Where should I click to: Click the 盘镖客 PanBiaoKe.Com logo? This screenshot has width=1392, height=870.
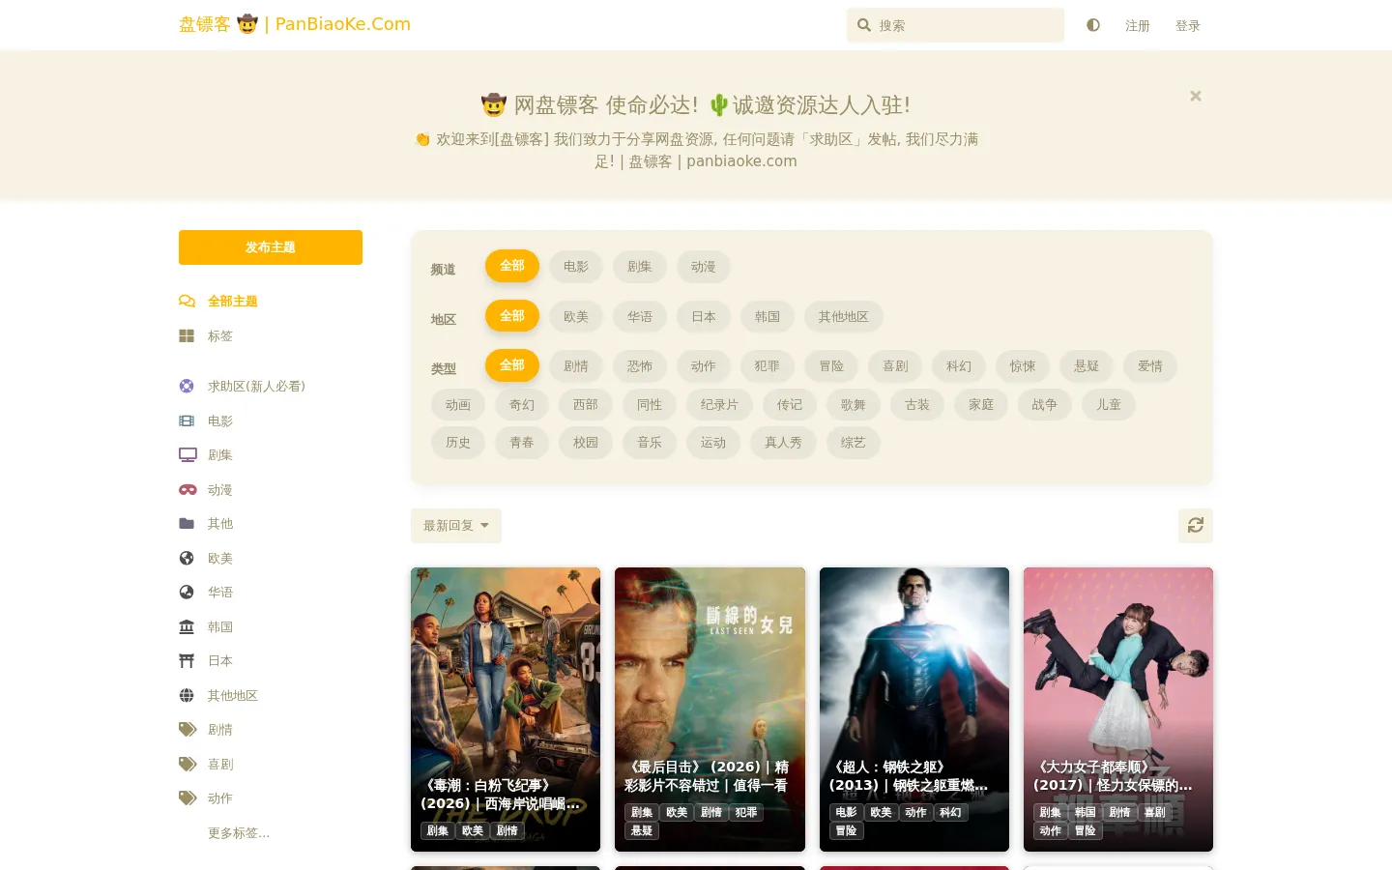click(295, 24)
